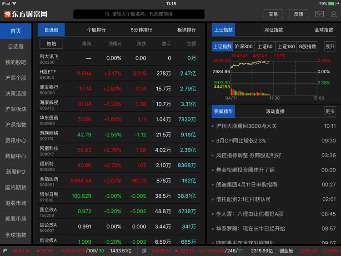341x256 pixels.
Task: Open the 网宿科技 300017 row
Action: coord(119,150)
